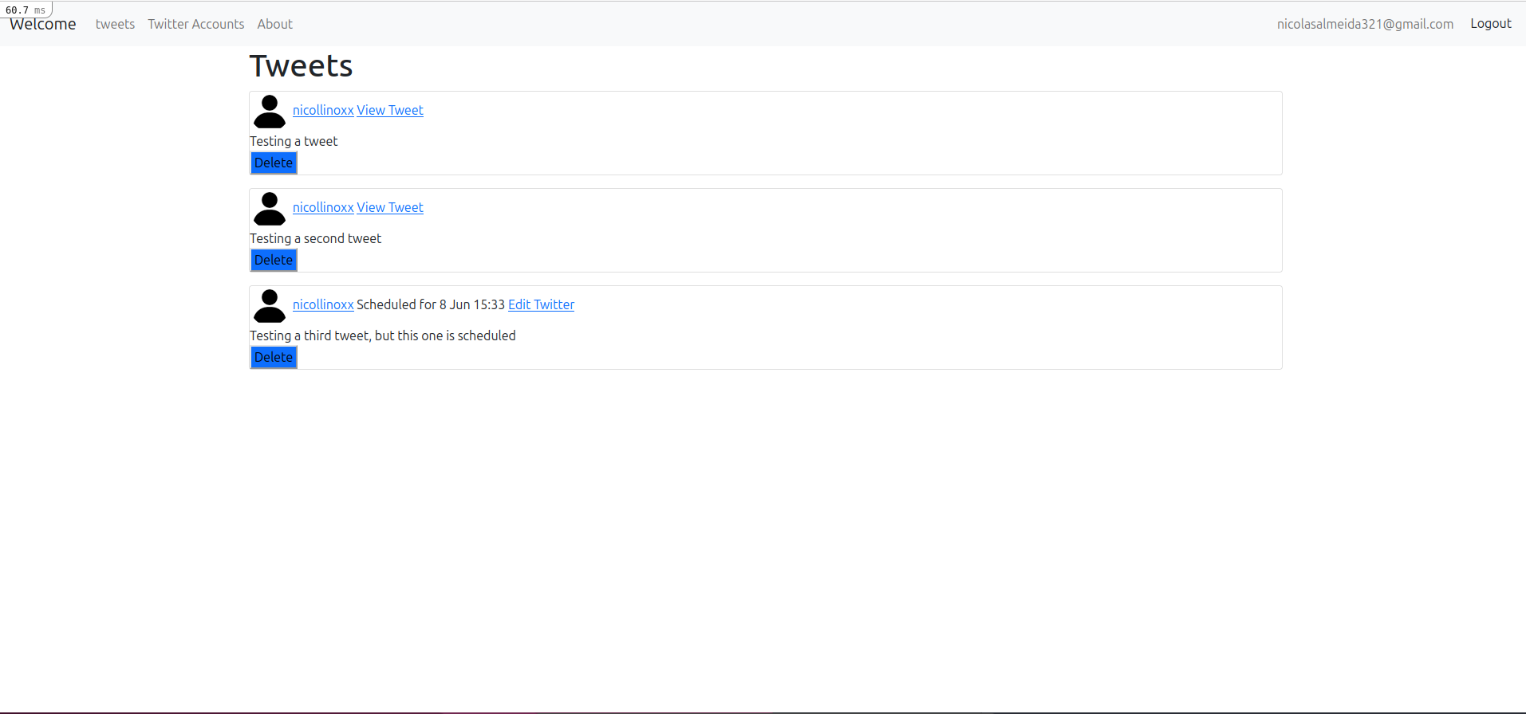Screen dimensions: 1526x714
Task: Open the tweets nav item
Action: click(115, 24)
